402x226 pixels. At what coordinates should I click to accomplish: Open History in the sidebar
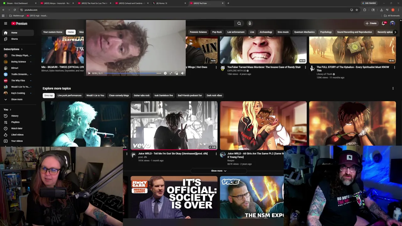click(x=18, y=116)
